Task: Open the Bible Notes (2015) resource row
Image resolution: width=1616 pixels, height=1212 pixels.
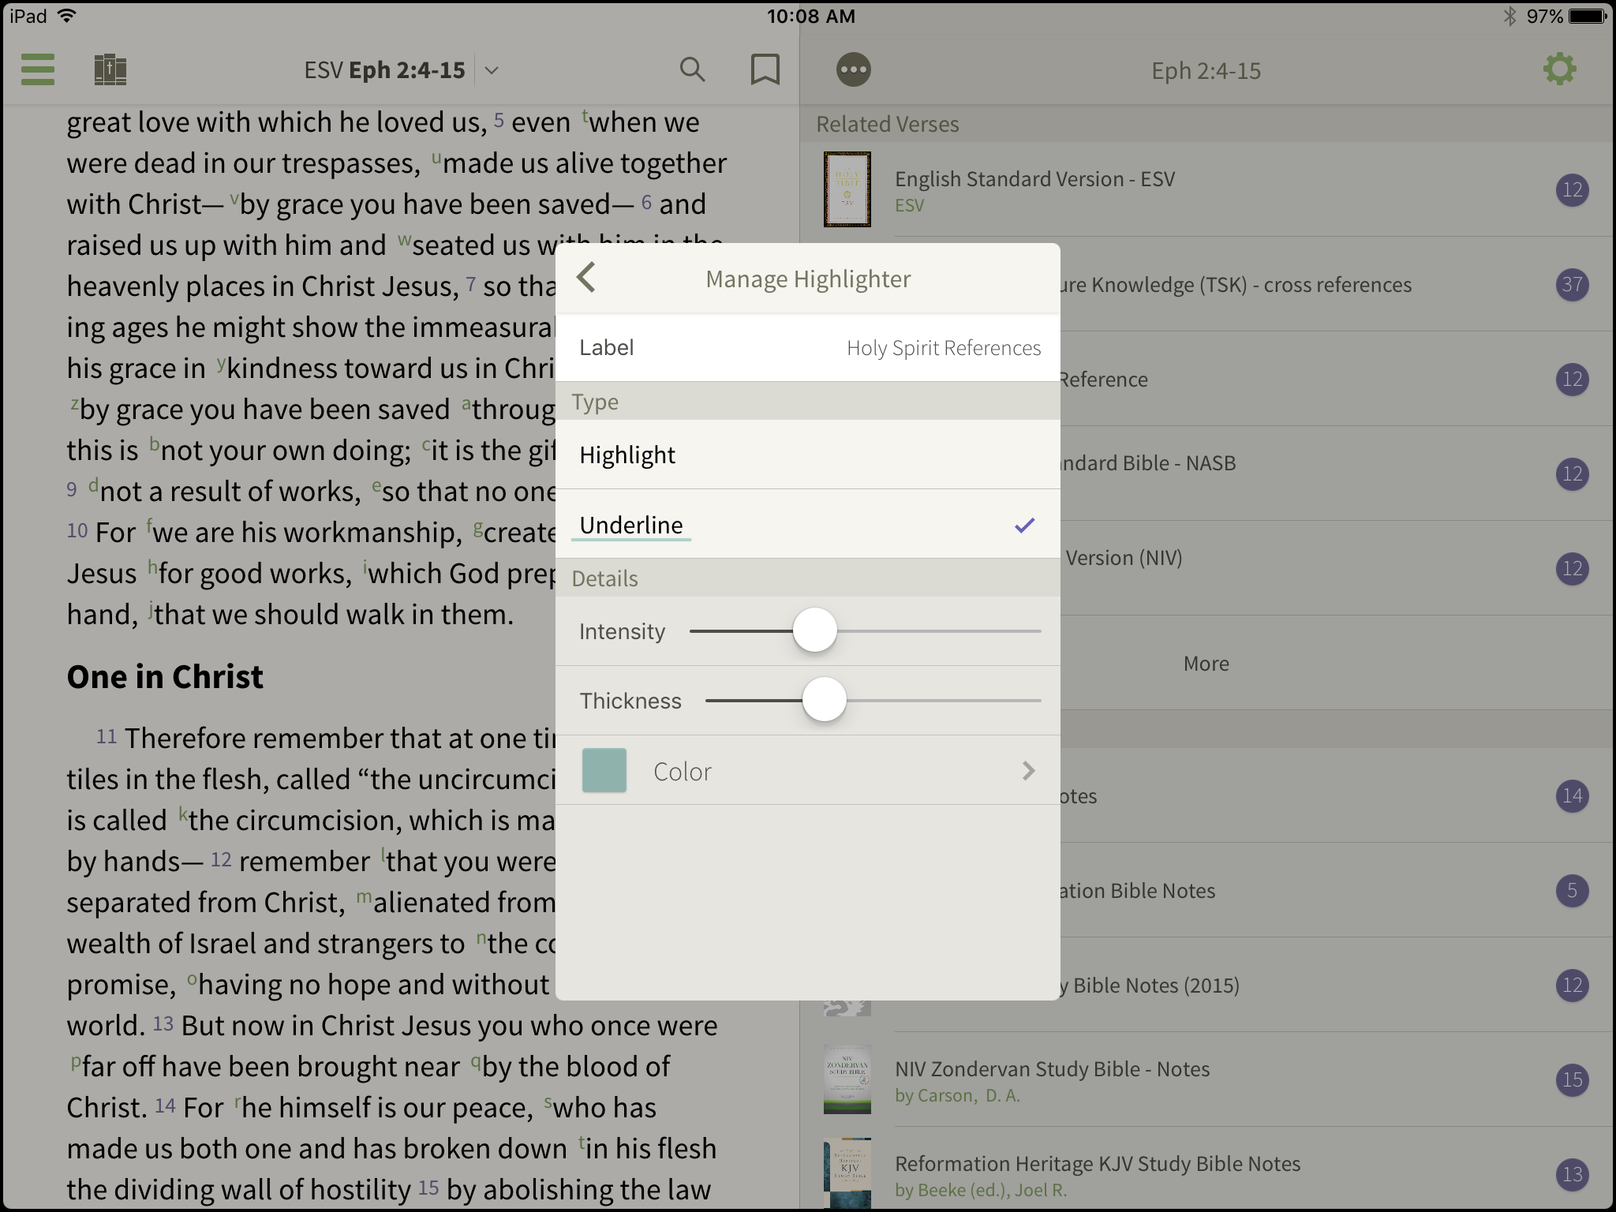Action: pyautogui.click(x=1337, y=985)
